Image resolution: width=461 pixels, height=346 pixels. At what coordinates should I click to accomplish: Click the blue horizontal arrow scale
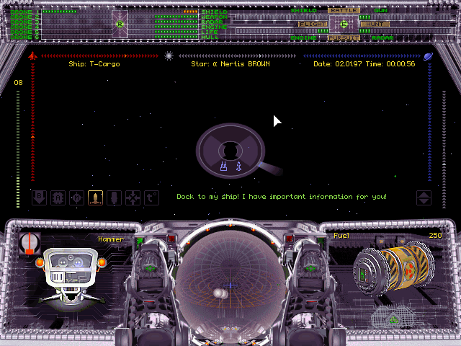(x=362, y=56)
